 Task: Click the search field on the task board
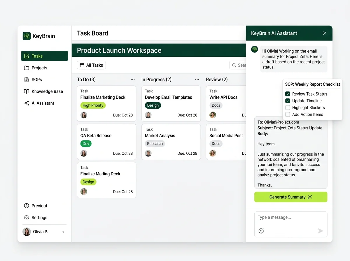click(238, 65)
